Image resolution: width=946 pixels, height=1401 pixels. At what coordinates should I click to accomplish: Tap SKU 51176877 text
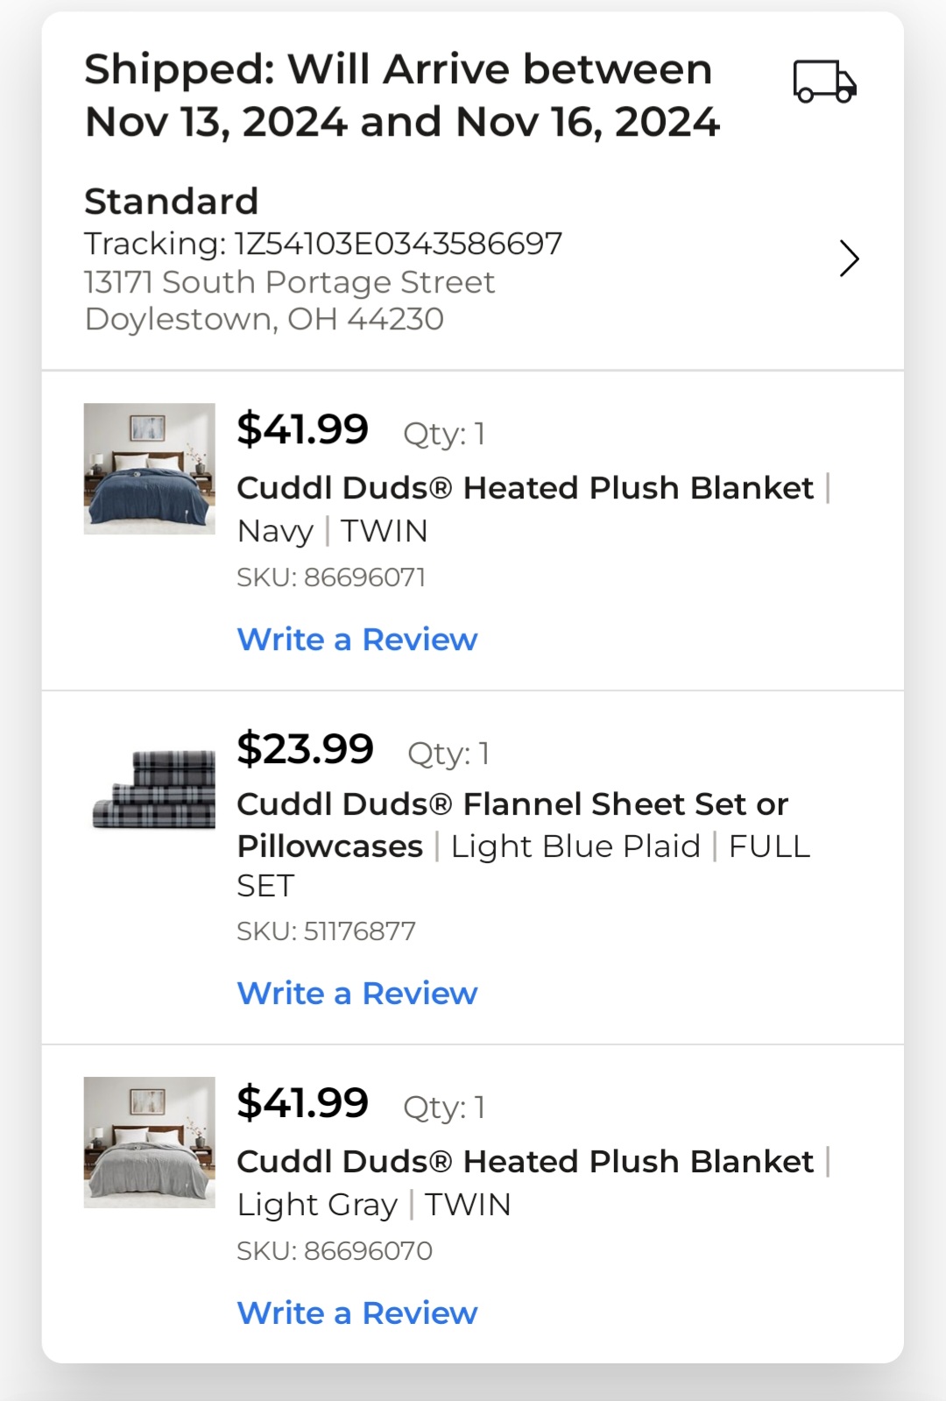coord(327,931)
